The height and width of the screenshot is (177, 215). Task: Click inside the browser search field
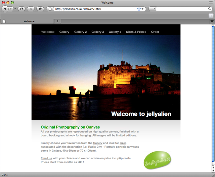point(181,9)
